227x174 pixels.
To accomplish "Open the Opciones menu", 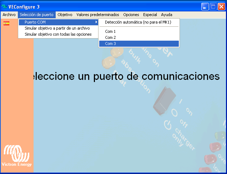I will point(131,15).
